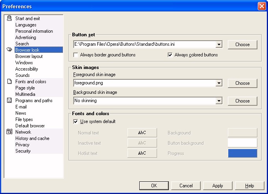The image size is (268, 194).
Task: Open the Background skin image dropdown
Action: [219, 101]
